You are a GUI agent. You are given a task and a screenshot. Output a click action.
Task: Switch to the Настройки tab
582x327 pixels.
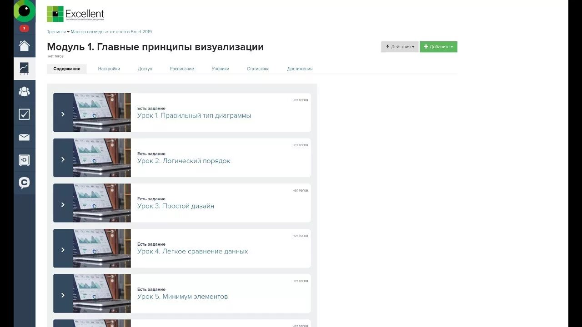tap(109, 69)
